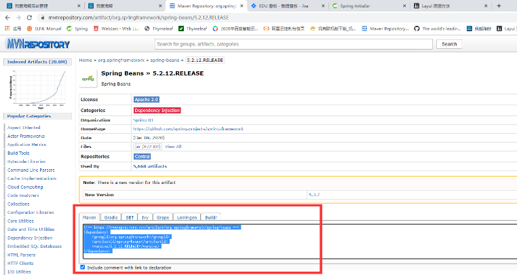
Task: Open Cloud Computing category
Action: click(25, 187)
